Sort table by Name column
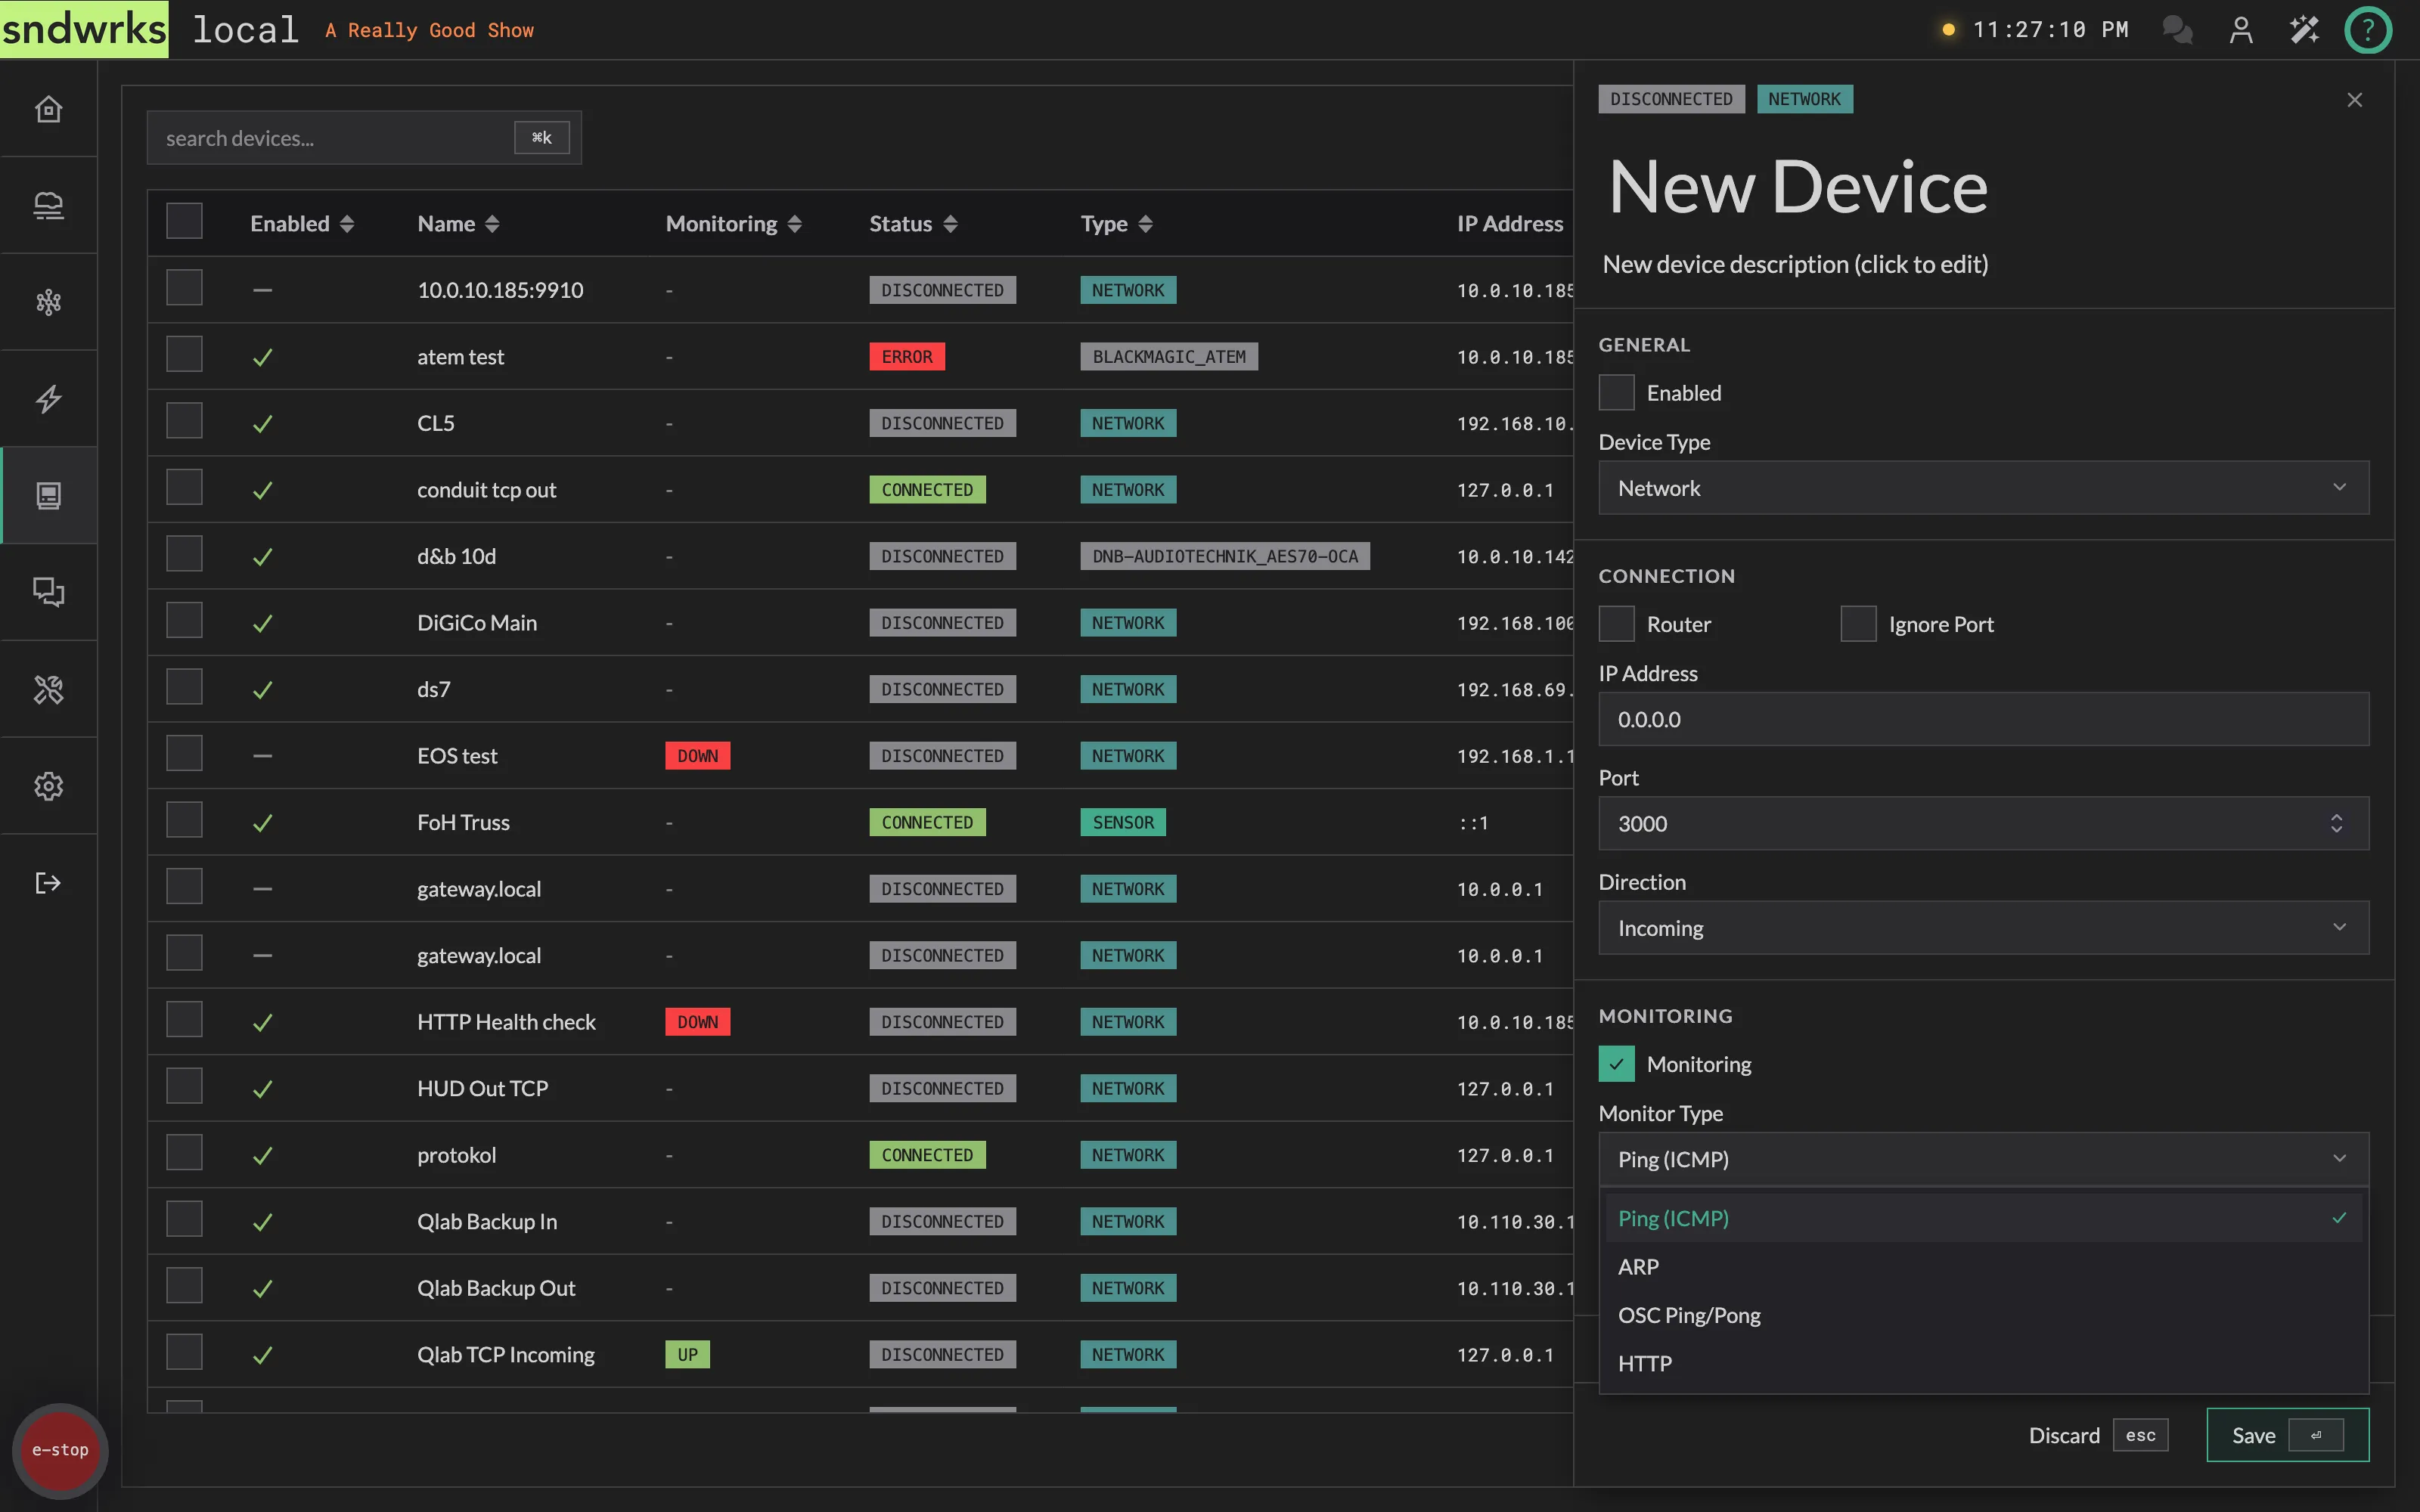Viewport: 2420px width, 1512px height. 458,224
